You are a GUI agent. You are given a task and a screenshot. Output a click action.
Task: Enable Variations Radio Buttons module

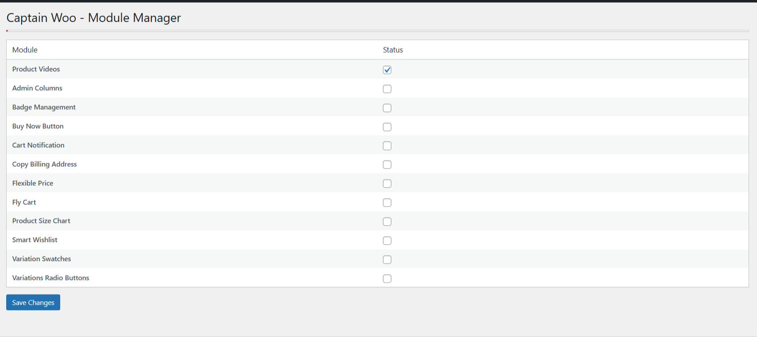387,279
